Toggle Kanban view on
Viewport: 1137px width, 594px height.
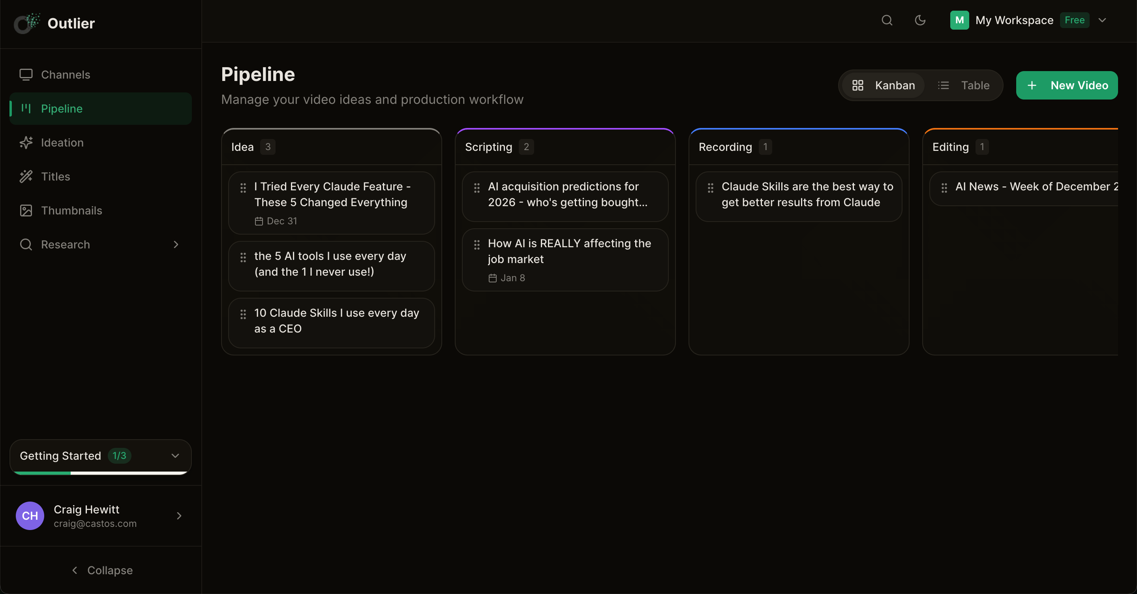click(883, 85)
